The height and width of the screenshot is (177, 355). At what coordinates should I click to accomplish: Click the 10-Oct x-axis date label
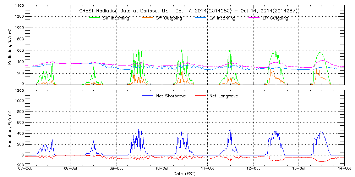pos(162,169)
